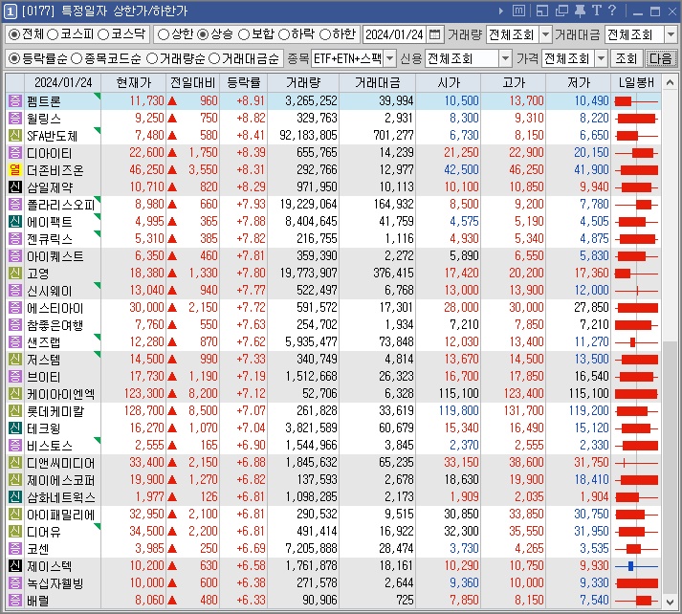Click the T font icon in title bar
Screen dimensions: 682x614
coord(597,11)
